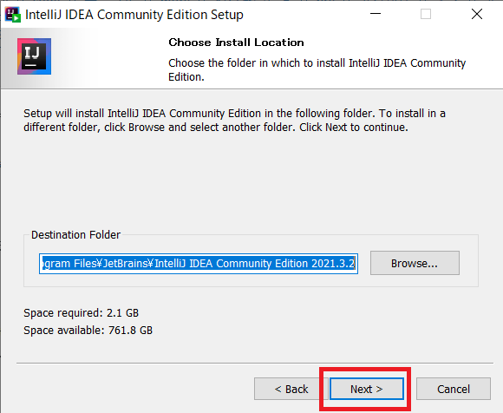
Task: Go back with the < Back button
Action: tap(291, 389)
